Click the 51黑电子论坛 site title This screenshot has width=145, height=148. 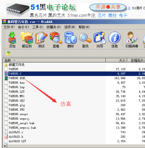(x=53, y=7)
